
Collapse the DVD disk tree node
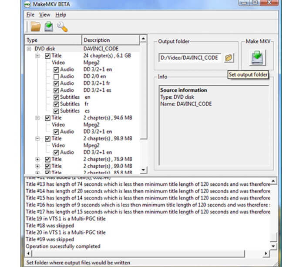(x=29, y=49)
